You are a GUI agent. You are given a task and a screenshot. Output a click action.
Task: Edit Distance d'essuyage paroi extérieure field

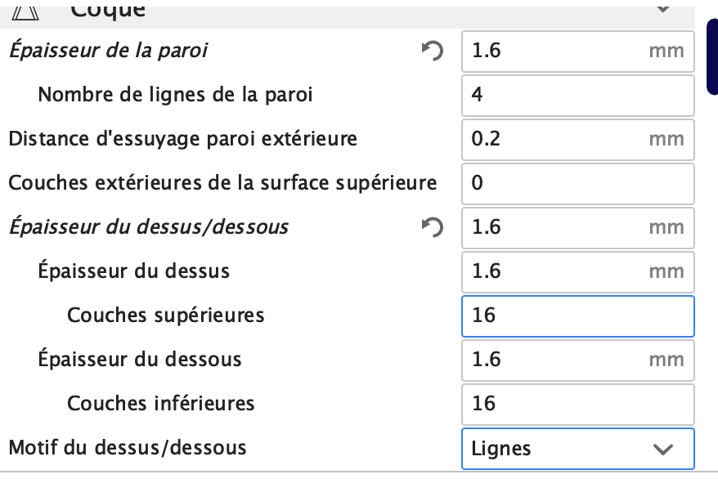click(578, 140)
